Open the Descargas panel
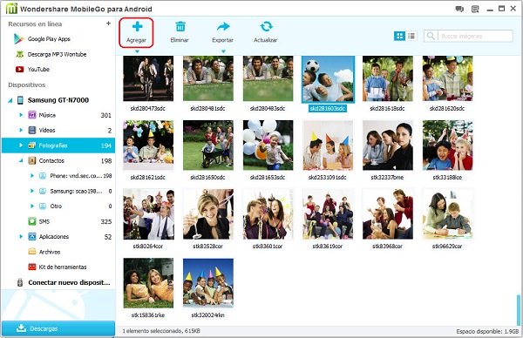 58,328
